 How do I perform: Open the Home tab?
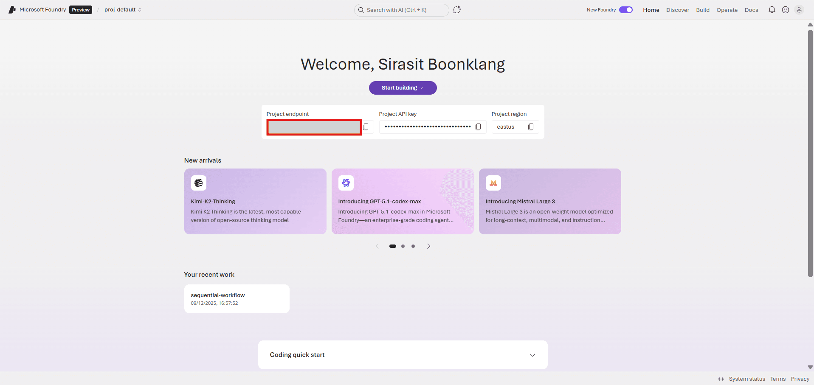tap(651, 10)
